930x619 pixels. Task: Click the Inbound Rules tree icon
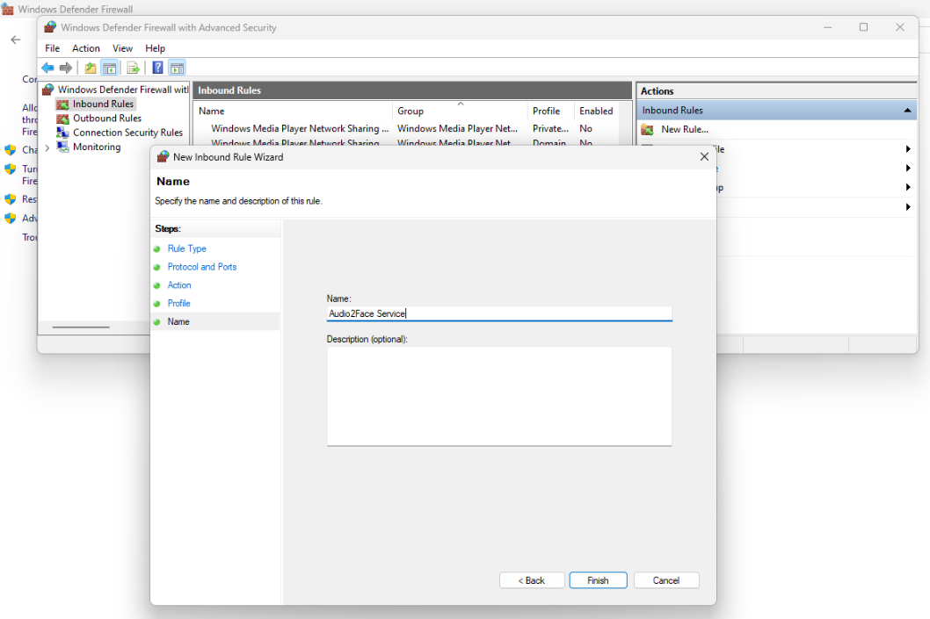click(62, 104)
